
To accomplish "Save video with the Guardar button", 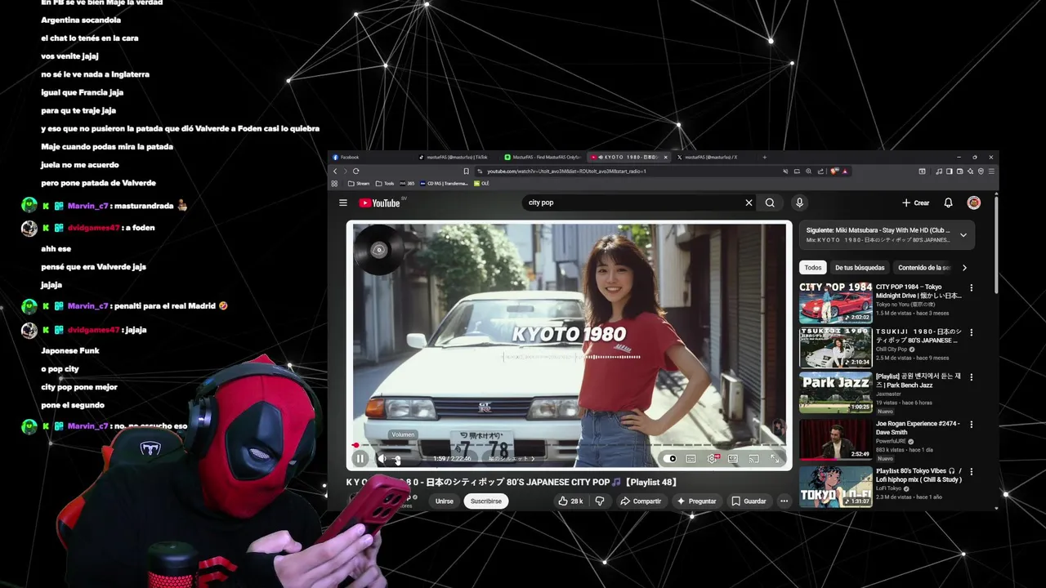I will [749, 501].
